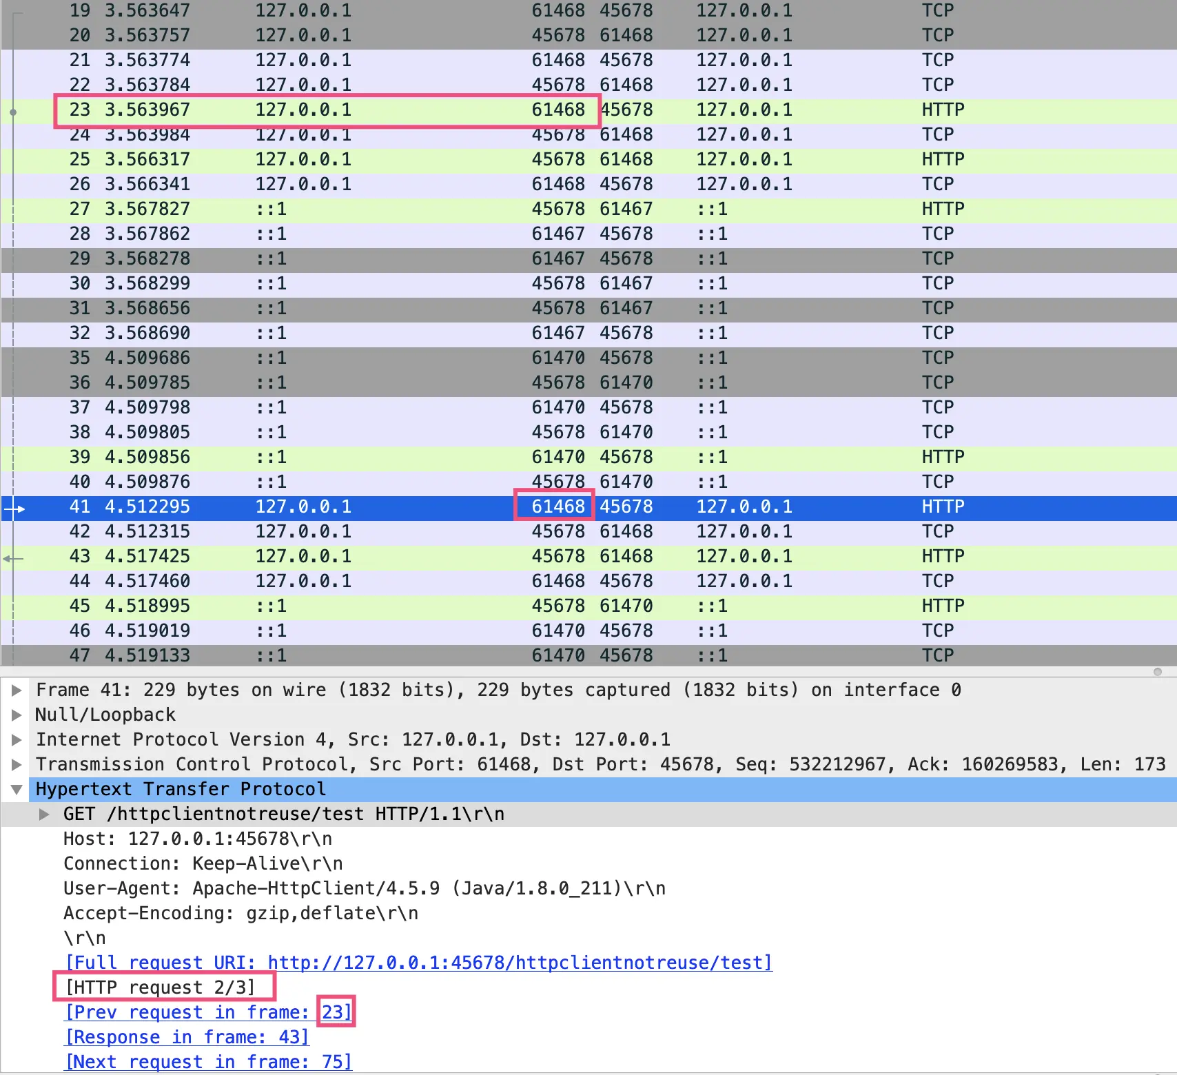
Task: Expand Internet Protocol Version 4 node
Action: click(17, 739)
